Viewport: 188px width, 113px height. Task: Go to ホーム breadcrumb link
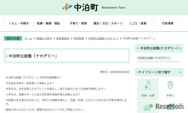pyautogui.click(x=28, y=38)
